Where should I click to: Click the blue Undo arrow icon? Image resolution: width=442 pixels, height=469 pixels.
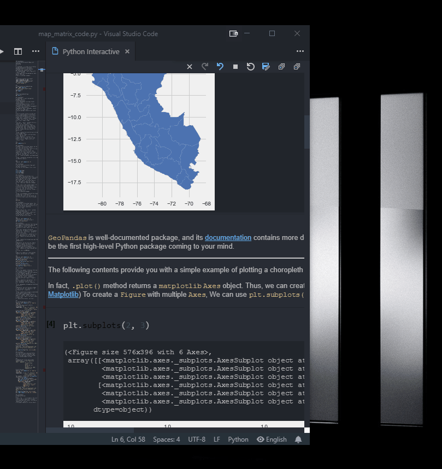(x=220, y=66)
